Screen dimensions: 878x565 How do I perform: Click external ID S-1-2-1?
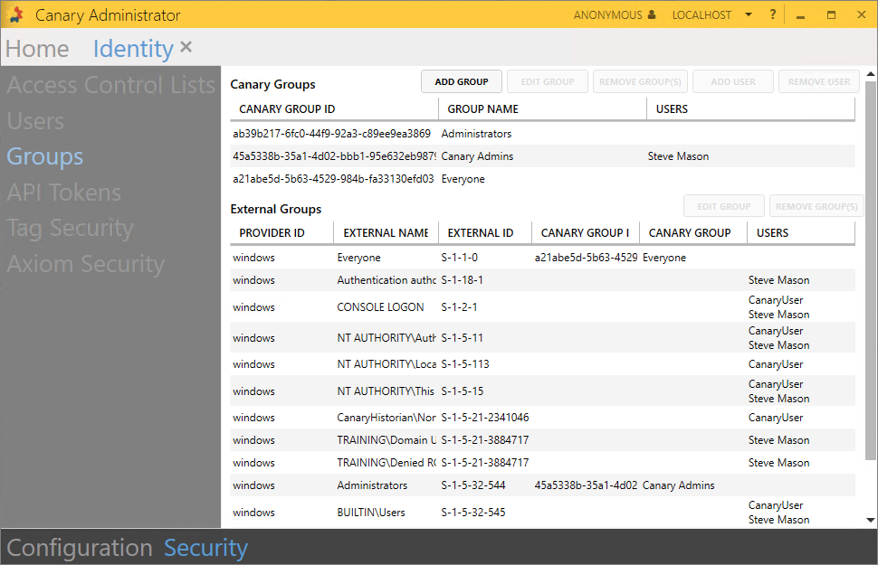point(459,307)
